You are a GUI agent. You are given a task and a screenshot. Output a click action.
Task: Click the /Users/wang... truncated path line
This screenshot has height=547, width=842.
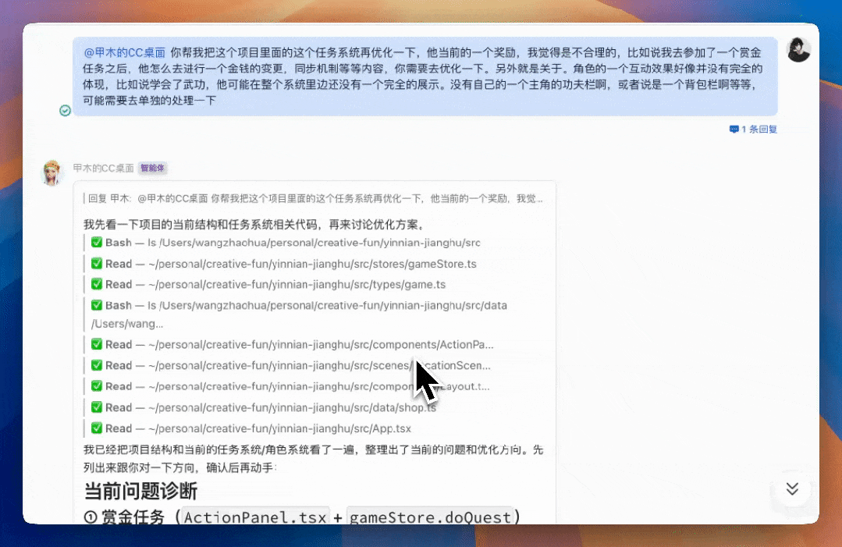pyautogui.click(x=127, y=324)
